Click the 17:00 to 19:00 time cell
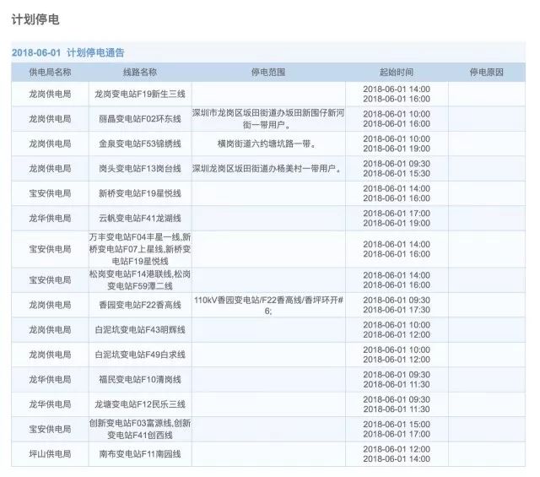The height and width of the screenshot is (477, 540). coord(397,218)
